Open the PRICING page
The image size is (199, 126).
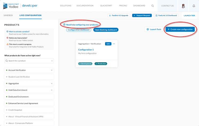(123, 6)
